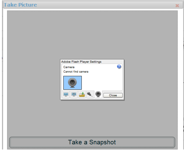This screenshot has width=184, height=150.
Task: Click the "Cannot find camera" message
Action: click(x=76, y=72)
